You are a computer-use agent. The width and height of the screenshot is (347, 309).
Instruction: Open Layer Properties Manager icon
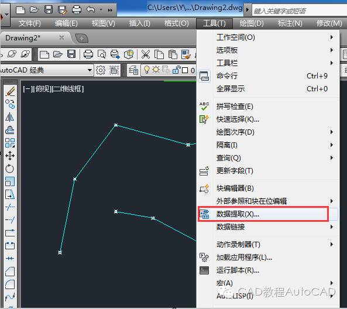click(x=133, y=70)
